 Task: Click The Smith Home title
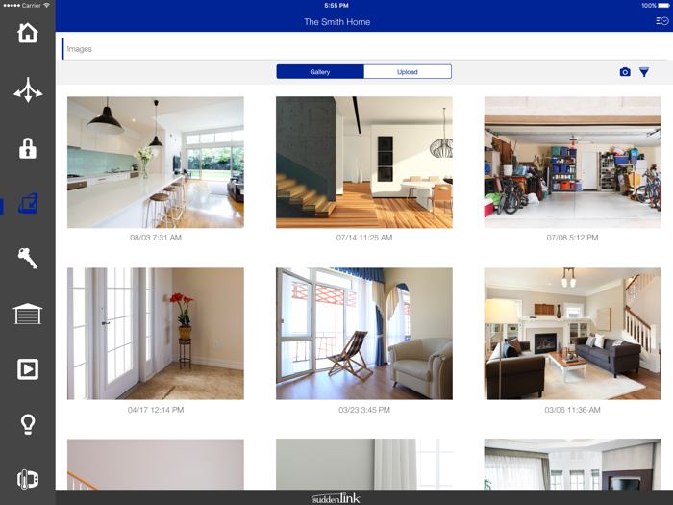tap(336, 22)
